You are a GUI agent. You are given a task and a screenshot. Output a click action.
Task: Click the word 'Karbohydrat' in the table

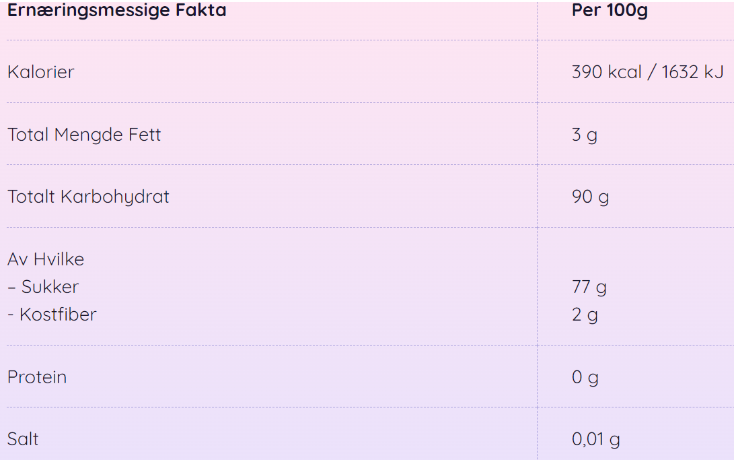click(114, 197)
